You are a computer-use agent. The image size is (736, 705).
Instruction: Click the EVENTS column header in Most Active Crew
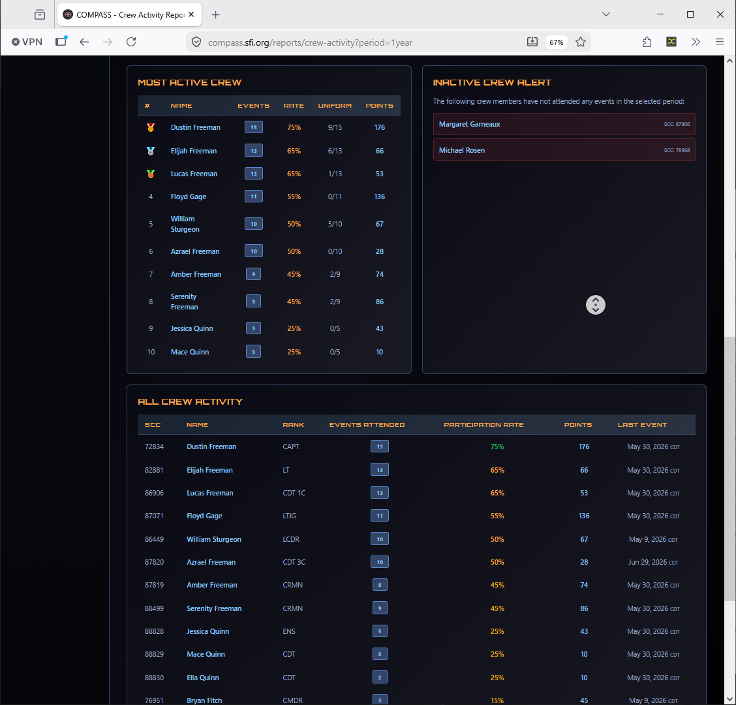click(253, 106)
